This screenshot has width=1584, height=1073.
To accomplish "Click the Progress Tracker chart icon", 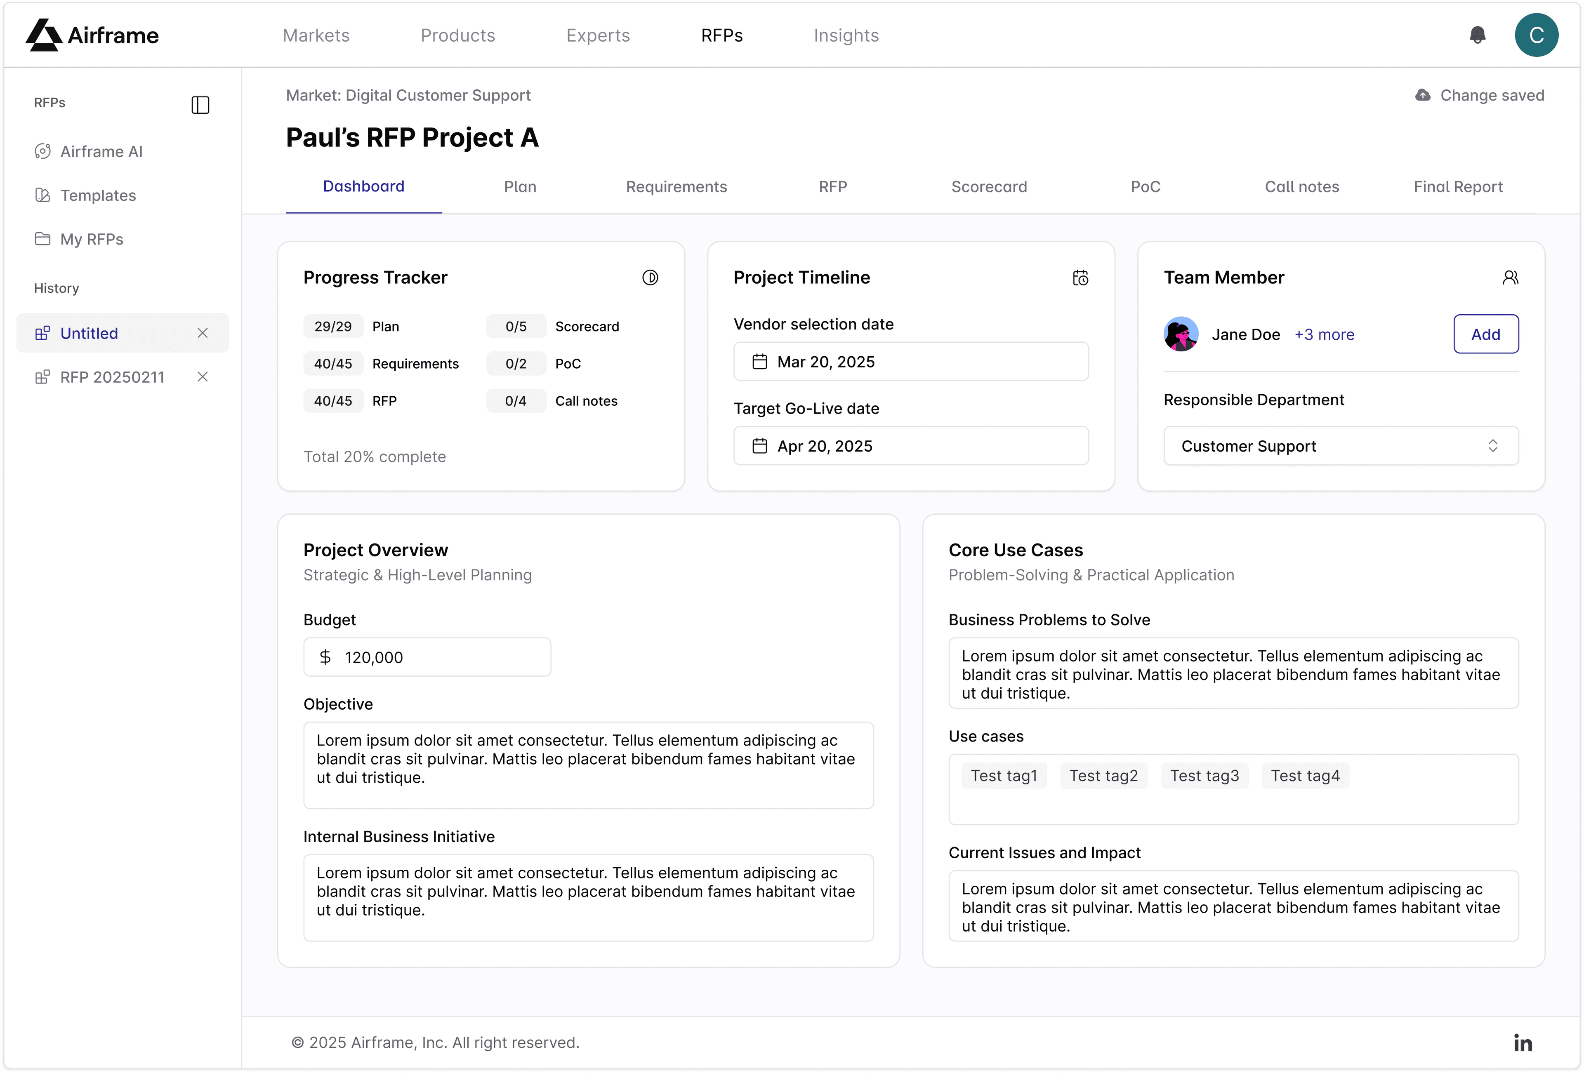I will (x=650, y=277).
